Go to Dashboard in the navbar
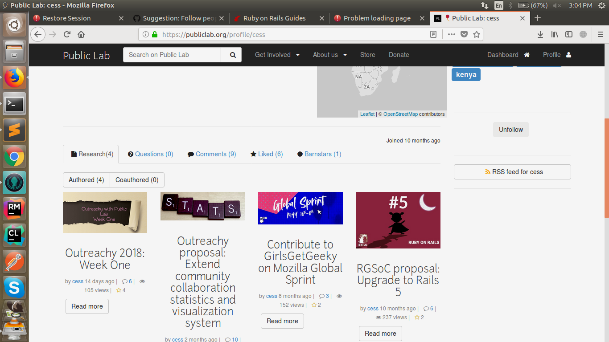 point(508,55)
